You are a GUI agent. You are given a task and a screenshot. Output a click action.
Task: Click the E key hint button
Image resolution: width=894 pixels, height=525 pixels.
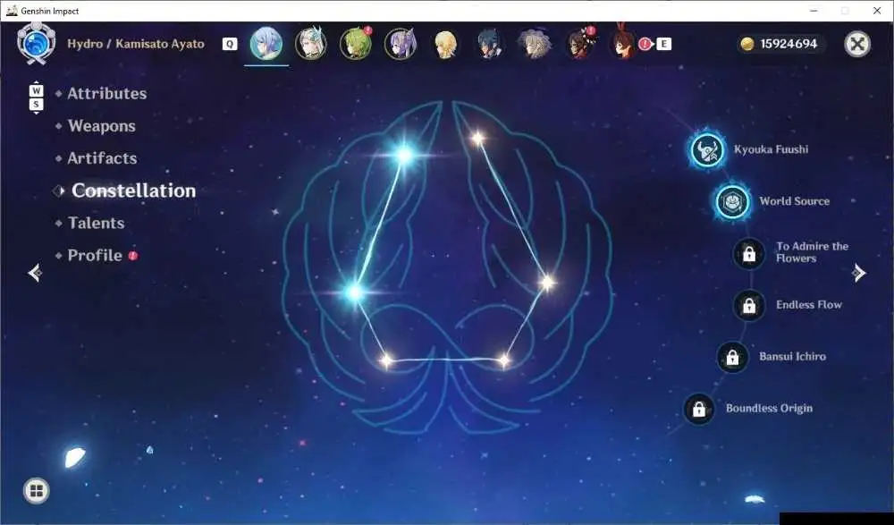(663, 44)
